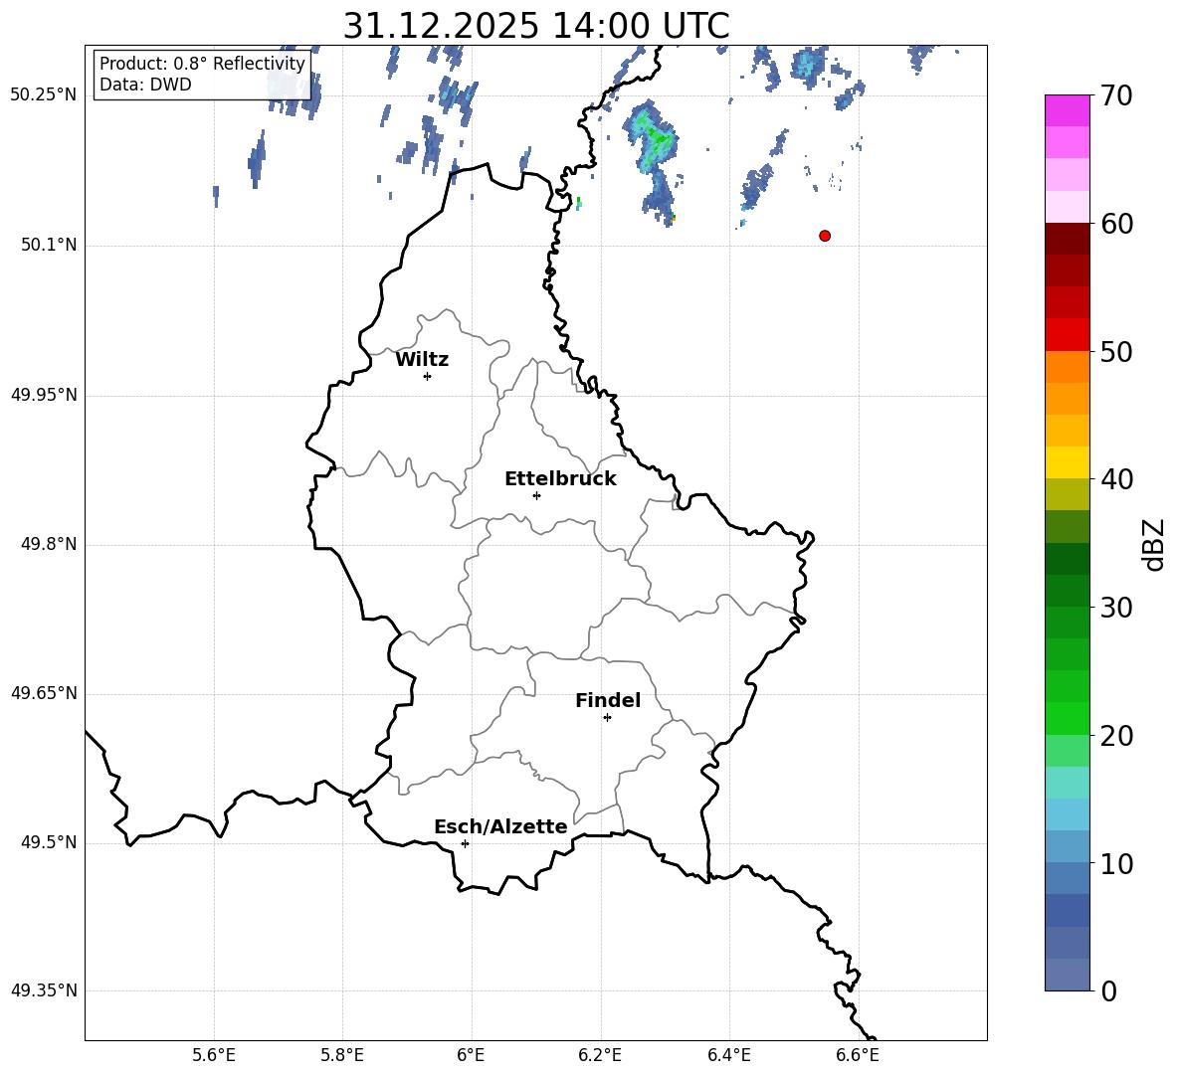The width and height of the screenshot is (1178, 1075).
Task: Click the yellow band on the colorbar
Action: 1067,462
